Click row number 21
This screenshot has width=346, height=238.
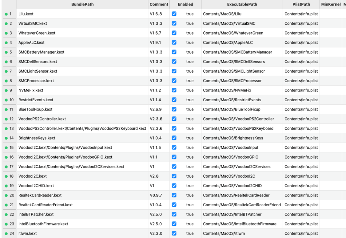[11, 205]
